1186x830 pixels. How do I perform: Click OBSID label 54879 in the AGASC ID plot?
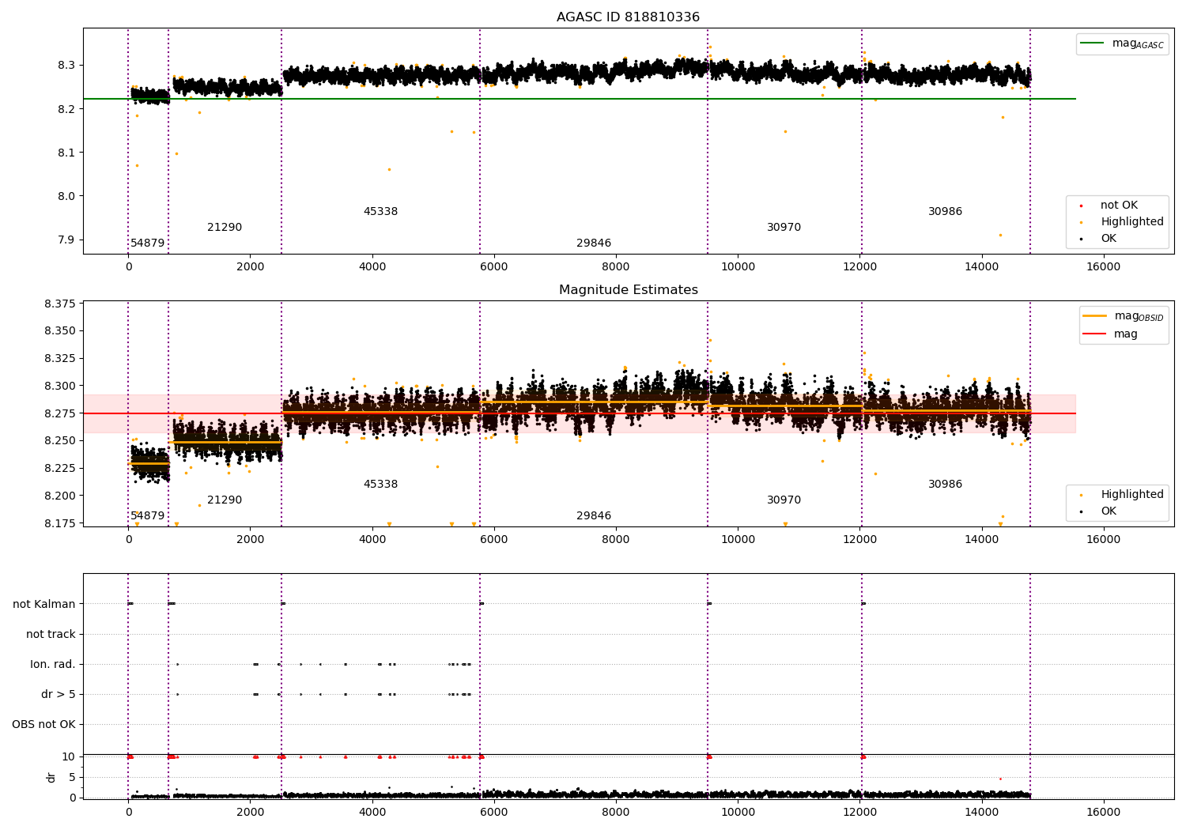(x=148, y=243)
